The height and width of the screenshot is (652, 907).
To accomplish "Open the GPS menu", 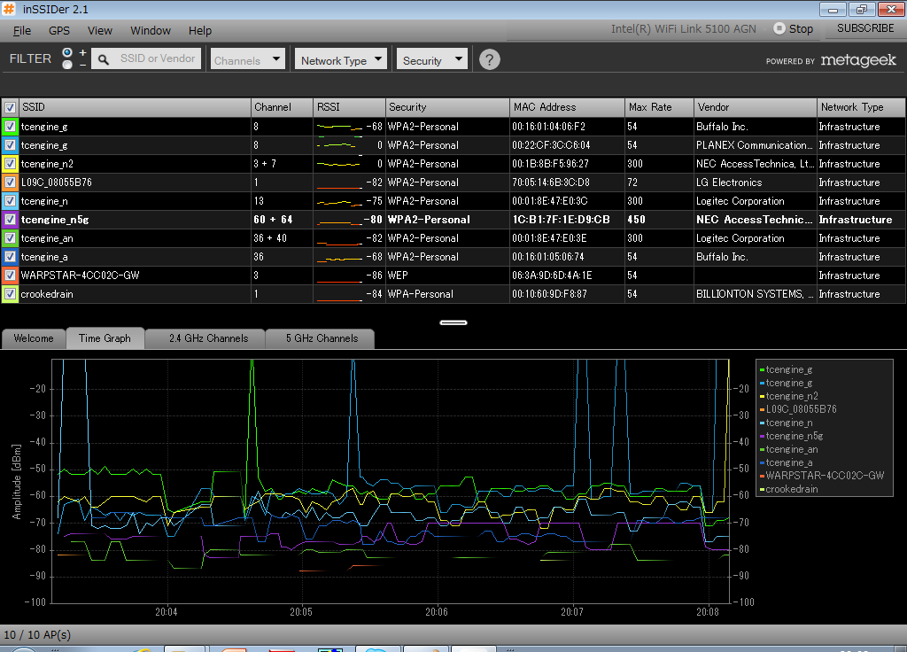I will tap(59, 31).
